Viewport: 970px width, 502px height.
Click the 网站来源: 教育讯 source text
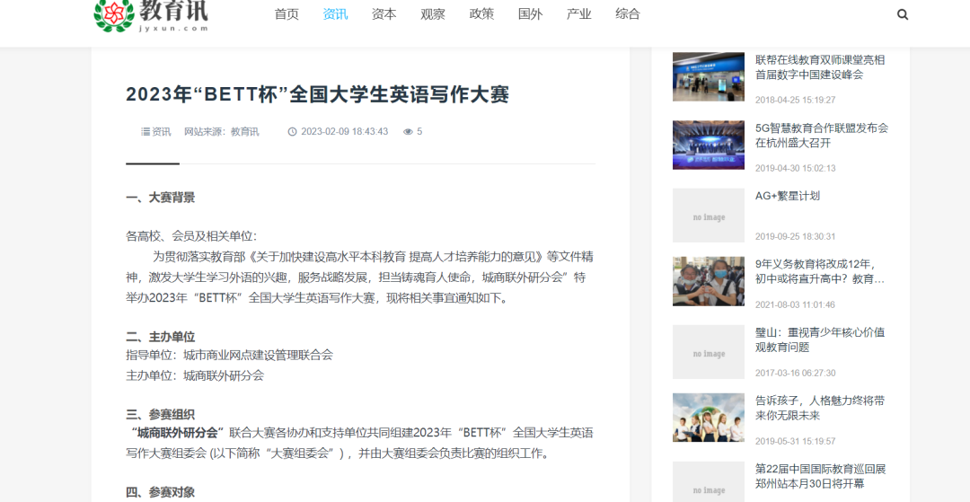coord(222,132)
